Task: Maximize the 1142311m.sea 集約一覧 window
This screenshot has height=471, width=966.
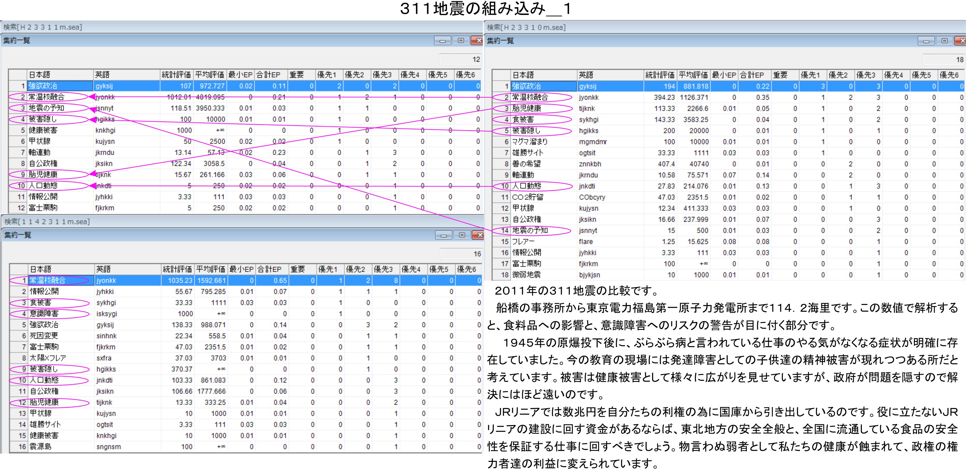Action: click(x=462, y=235)
